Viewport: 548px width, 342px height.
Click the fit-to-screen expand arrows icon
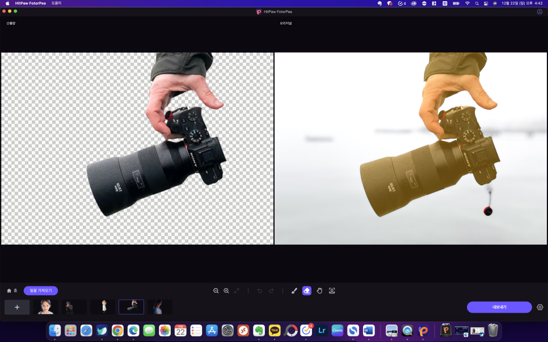pyautogui.click(x=237, y=290)
